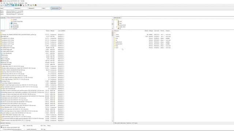The width and height of the screenshot is (234, 131).
Task: Click the Process Queue toolbar icon
Action: (18, 5)
